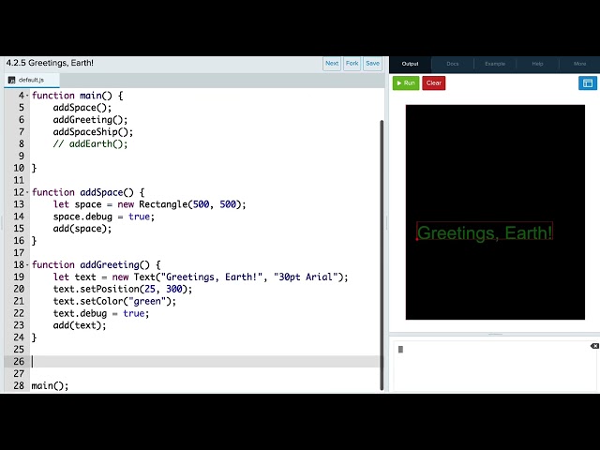Select the default.js file tab
This screenshot has width=600, height=450.
pos(31,80)
